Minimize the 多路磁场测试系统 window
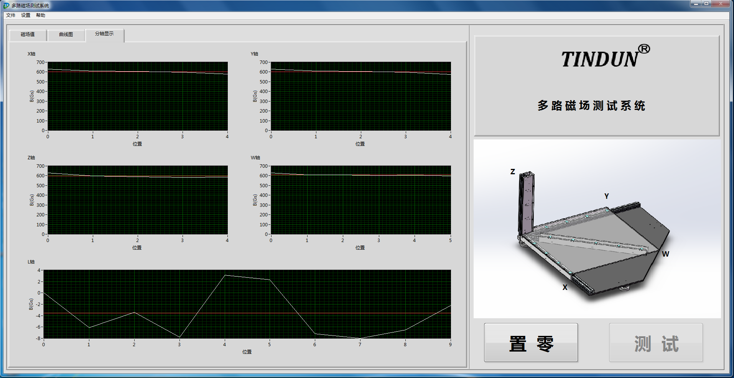Screen dimensions: 734x378 coord(696,4)
